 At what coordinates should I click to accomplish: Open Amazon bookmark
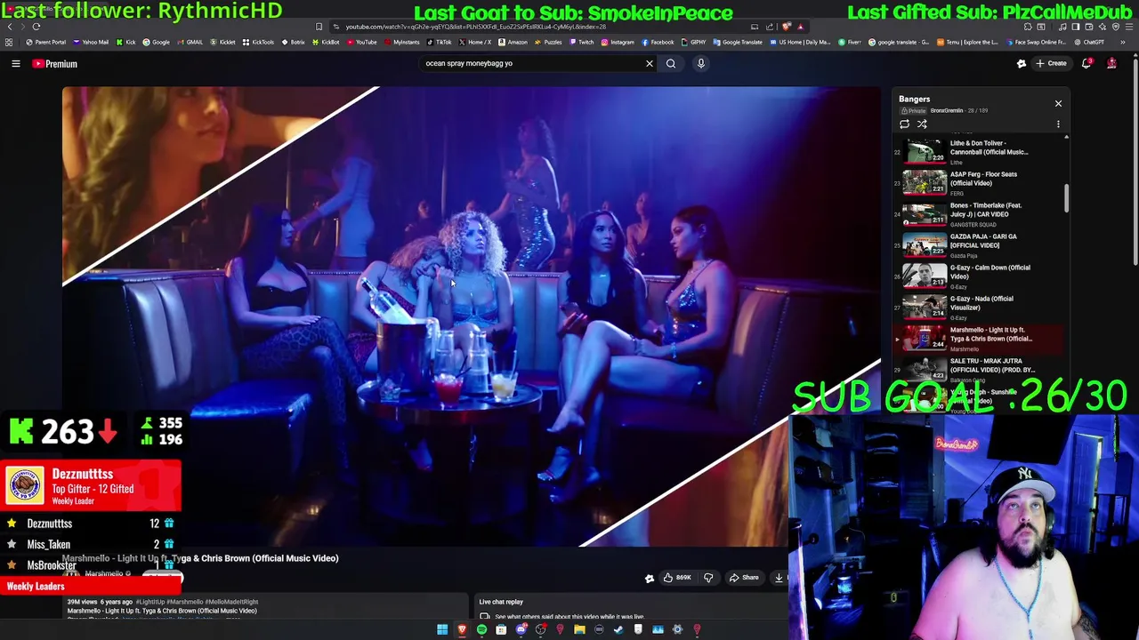click(x=512, y=42)
